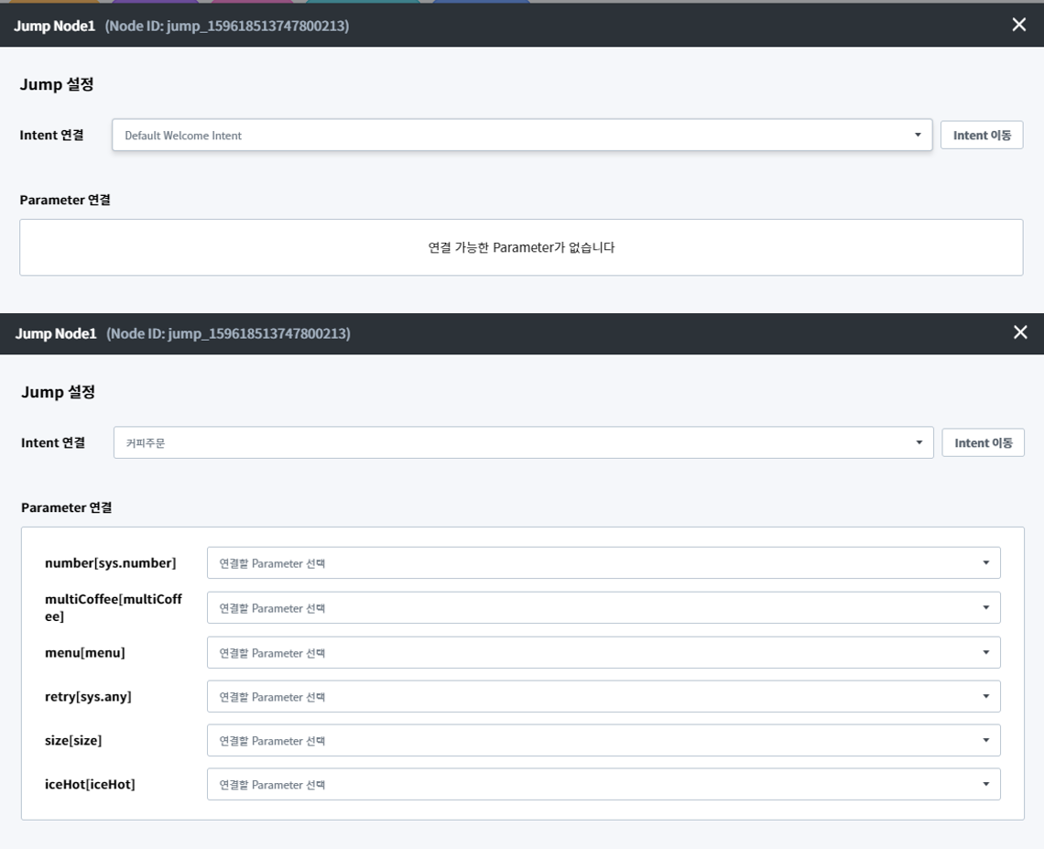Click the number[sys.number] parameter label
The height and width of the screenshot is (849, 1044).
pyautogui.click(x=110, y=563)
